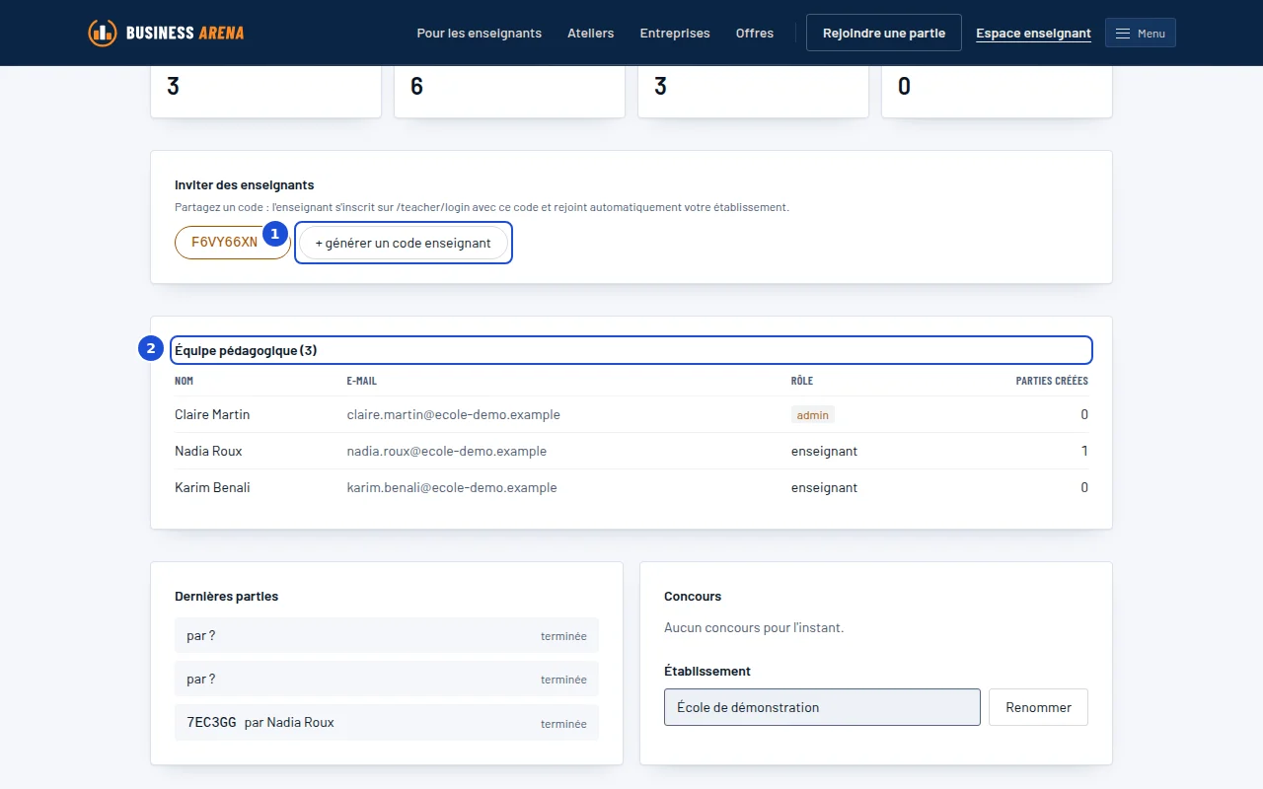Click the terminée status of game 7EC3GG
The image size is (1263, 789).
pyautogui.click(x=563, y=723)
